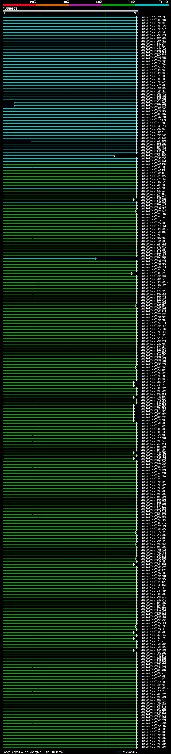Select label UniRef100_B9G536
The height and width of the screenshot is (754, 171).
[153, 159]
